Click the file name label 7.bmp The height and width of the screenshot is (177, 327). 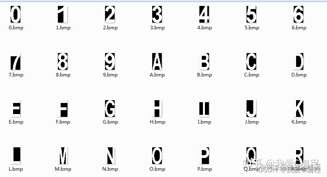pyautogui.click(x=16, y=75)
